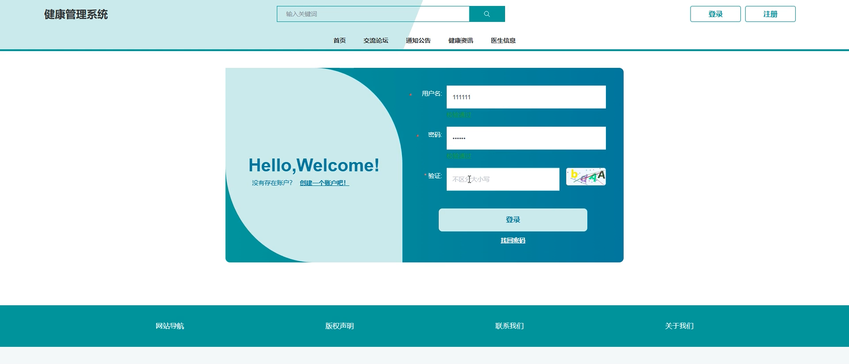Open 版权声明 footer link

point(339,326)
